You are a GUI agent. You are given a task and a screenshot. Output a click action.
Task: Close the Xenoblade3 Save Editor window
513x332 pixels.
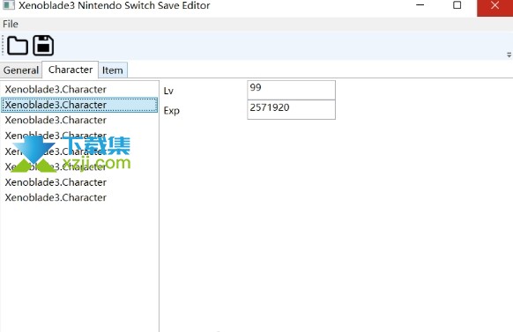click(x=494, y=6)
